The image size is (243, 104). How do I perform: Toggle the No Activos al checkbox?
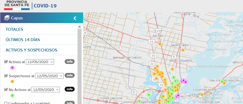click(6, 89)
